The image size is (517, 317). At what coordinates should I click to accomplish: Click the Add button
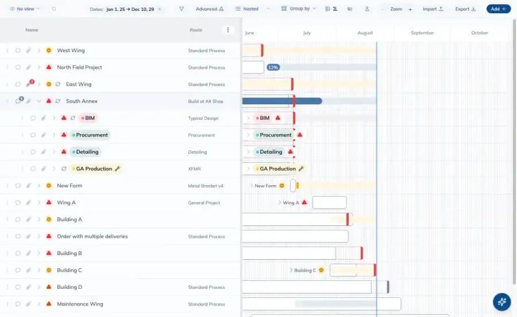498,9
